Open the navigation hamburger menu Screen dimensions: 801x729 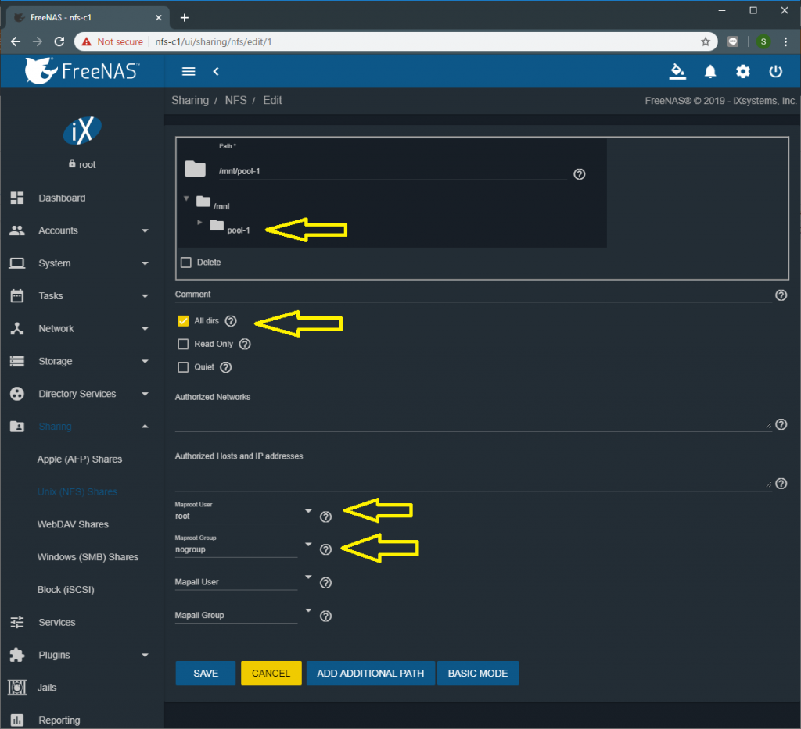pos(188,71)
